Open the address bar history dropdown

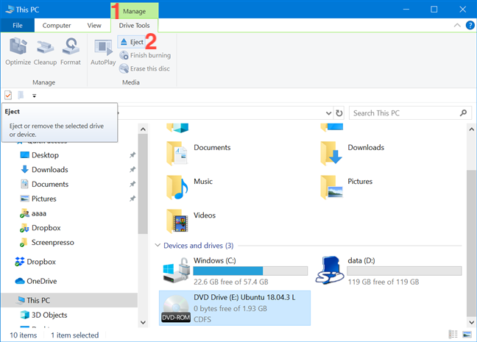328,113
